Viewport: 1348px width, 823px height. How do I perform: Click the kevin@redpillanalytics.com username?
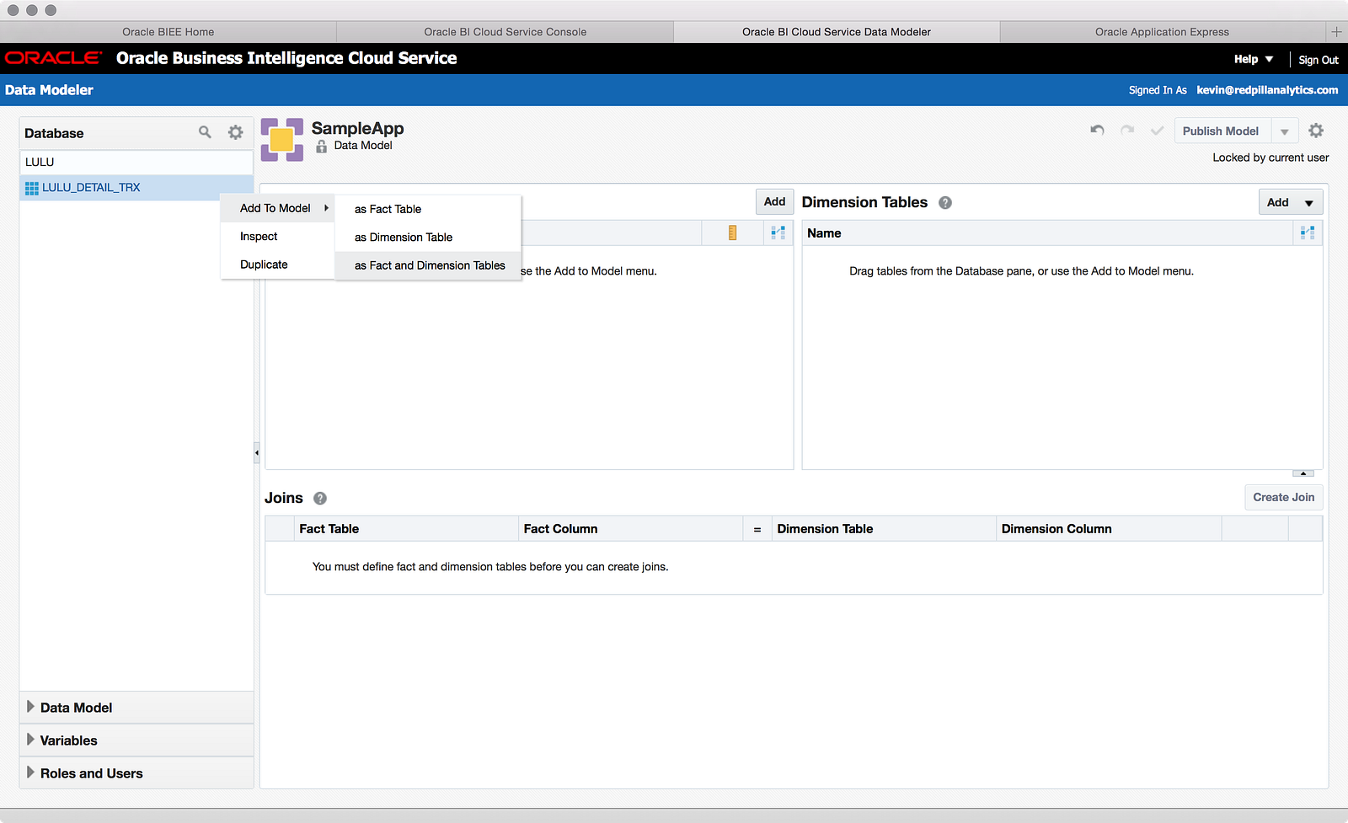tap(1267, 90)
